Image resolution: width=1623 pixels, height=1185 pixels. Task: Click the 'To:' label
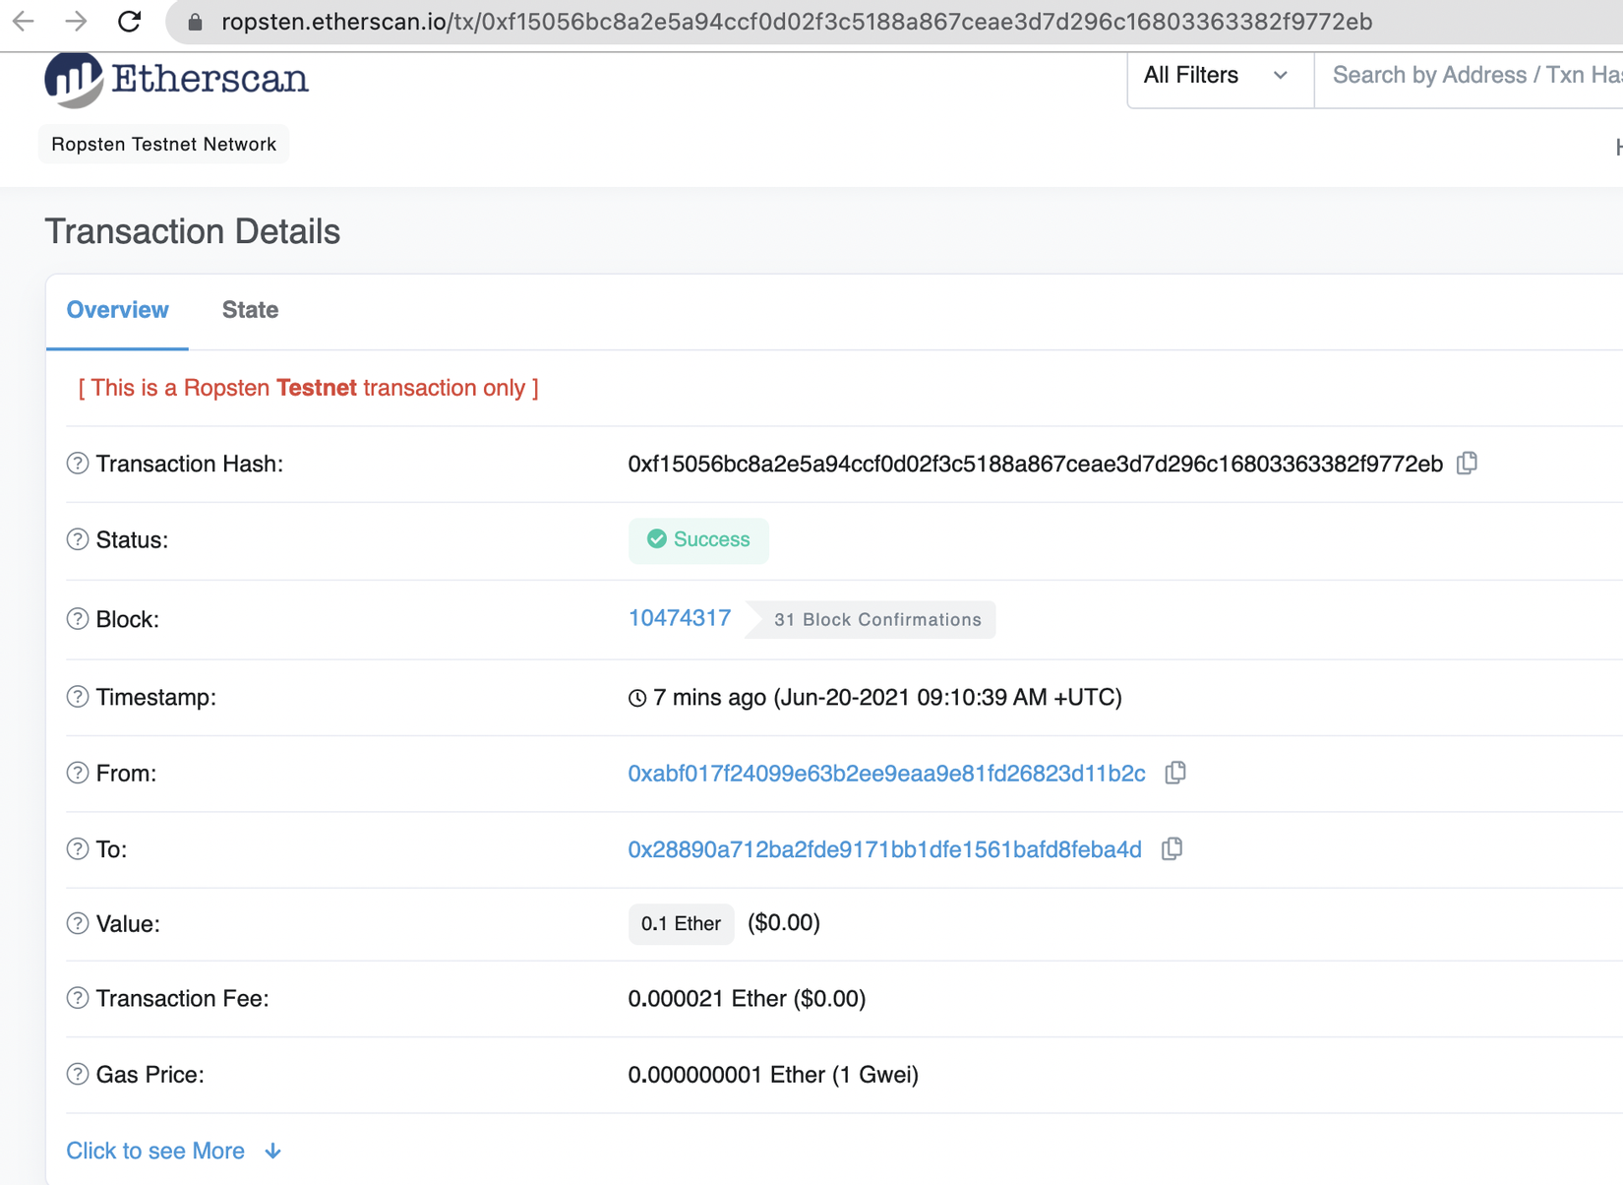(111, 848)
